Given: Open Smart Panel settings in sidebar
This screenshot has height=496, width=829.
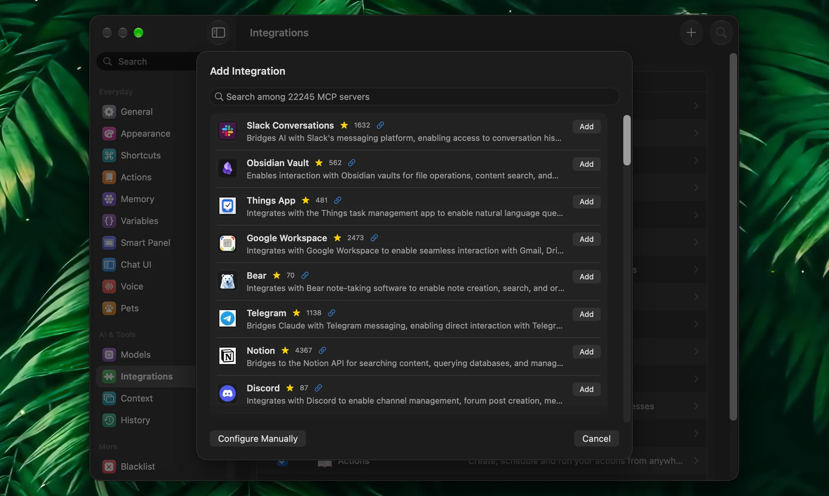Looking at the screenshot, I should pyautogui.click(x=146, y=243).
